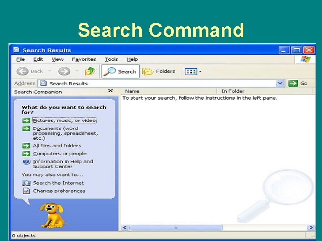This screenshot has width=322, height=241.
Task: Open the Favorites menu
Action: [x=84, y=59]
